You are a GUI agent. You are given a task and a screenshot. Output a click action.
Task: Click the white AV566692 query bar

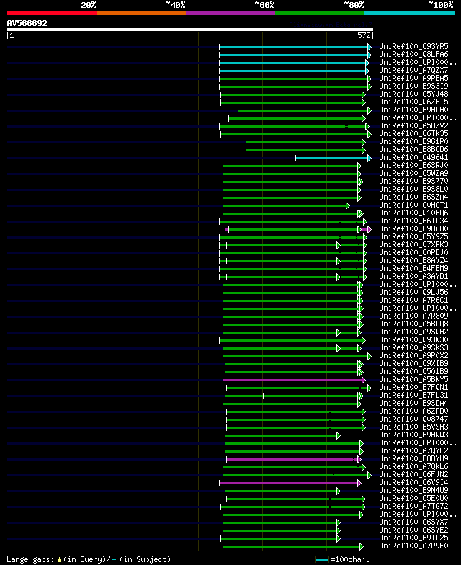(190, 30)
